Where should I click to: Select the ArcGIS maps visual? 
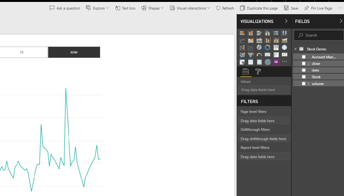click(268, 62)
